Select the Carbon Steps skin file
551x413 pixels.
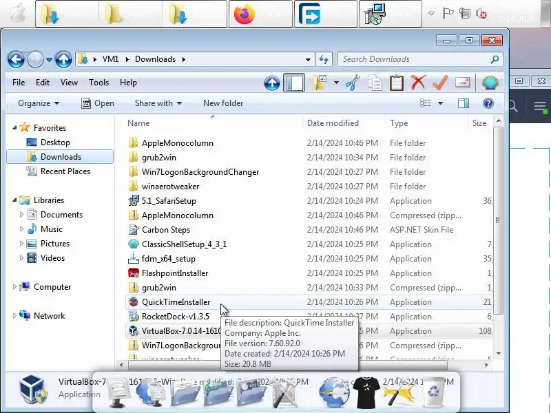pos(166,230)
